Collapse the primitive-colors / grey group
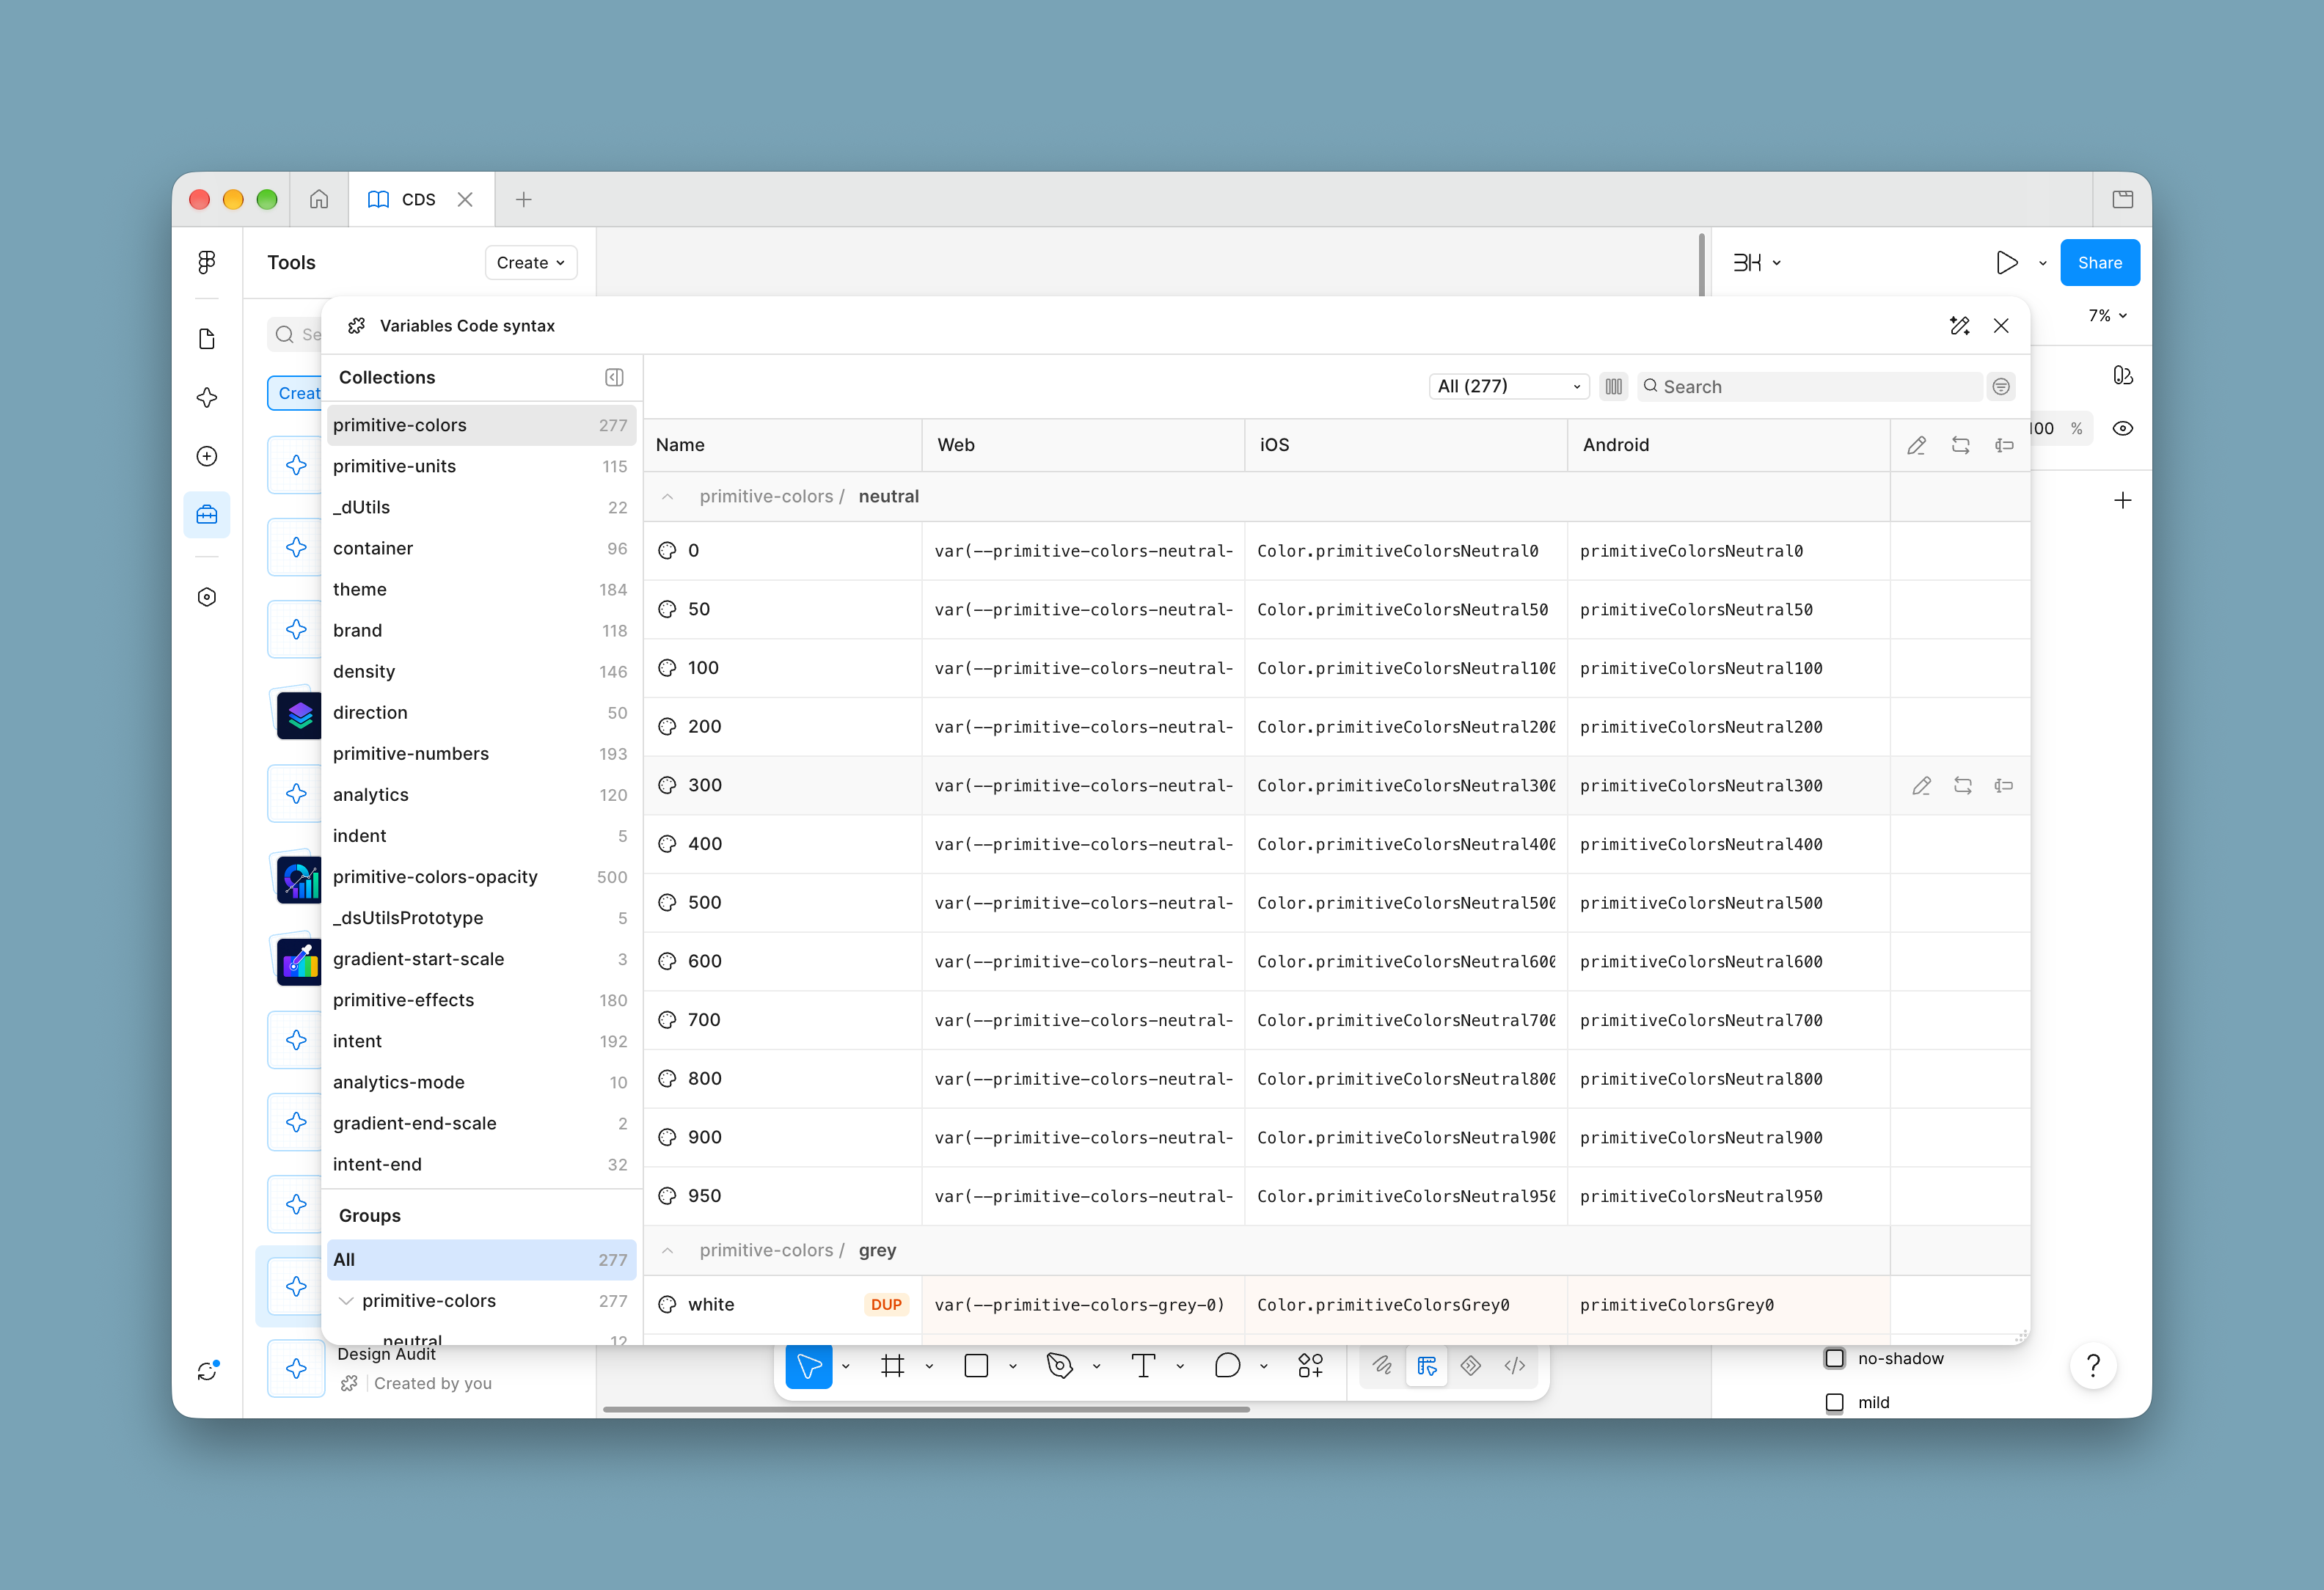The image size is (2324, 1590). click(667, 1250)
